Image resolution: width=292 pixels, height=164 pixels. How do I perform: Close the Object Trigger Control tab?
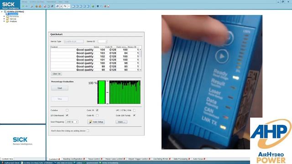(149, 159)
